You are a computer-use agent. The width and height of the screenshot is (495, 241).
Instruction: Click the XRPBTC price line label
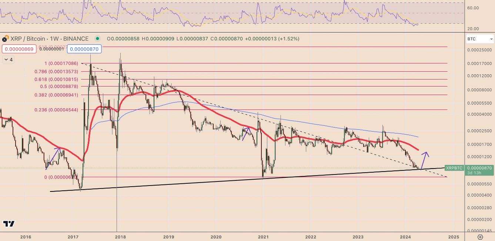click(454, 168)
